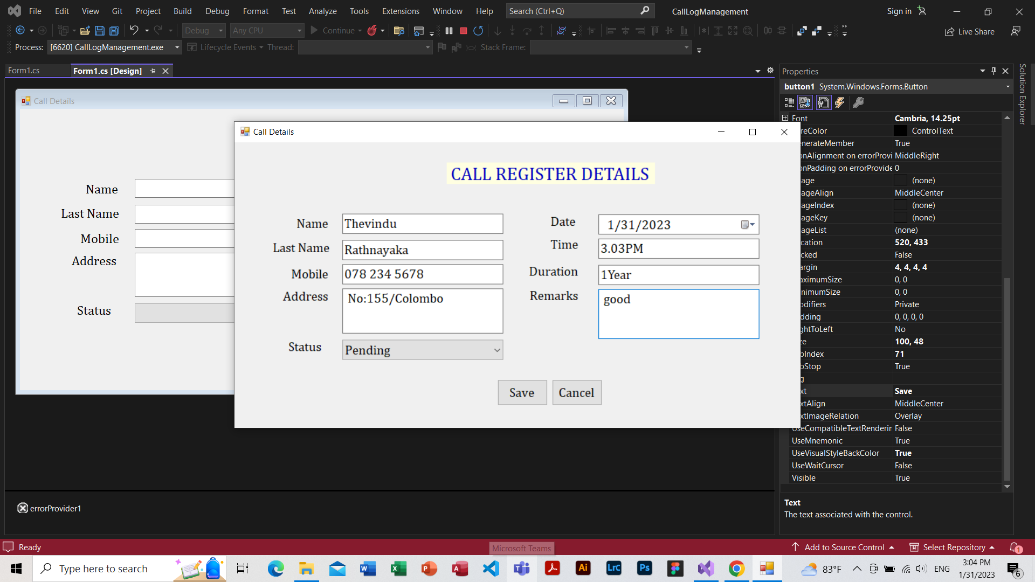Viewport: 1035px width, 582px height.
Task: Click the Pause debugging icon
Action: (449, 31)
